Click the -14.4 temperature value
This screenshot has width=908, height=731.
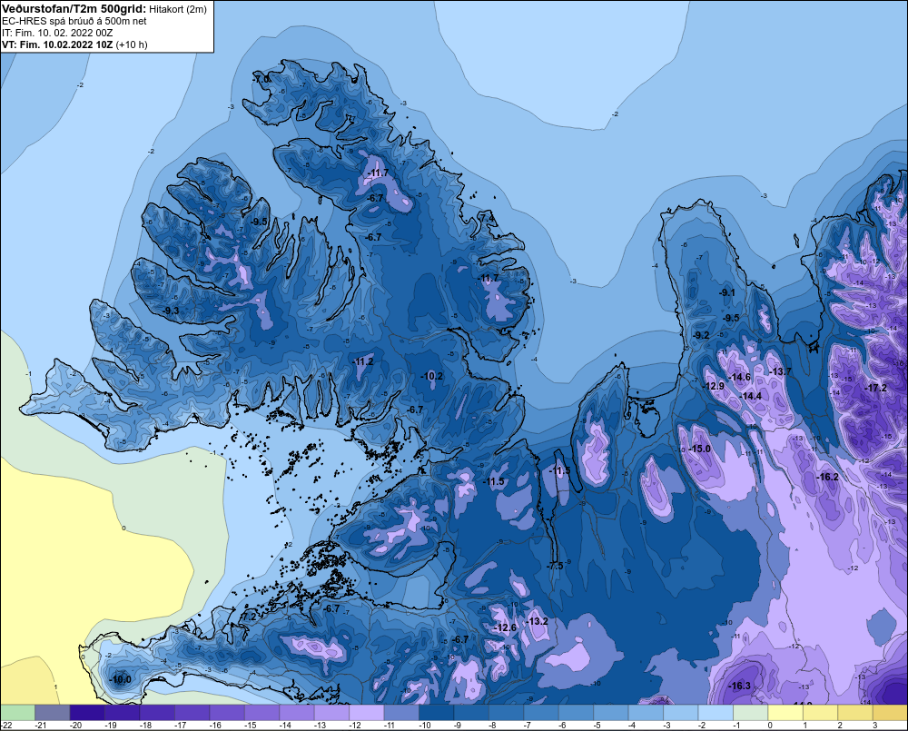click(751, 396)
